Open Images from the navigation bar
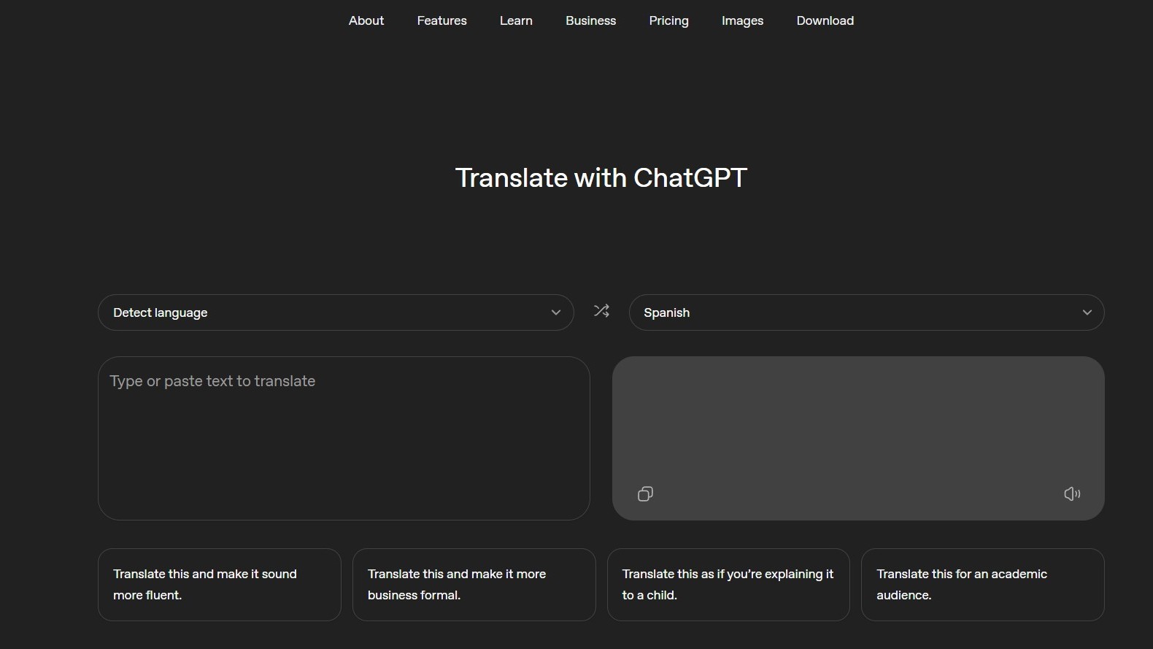The height and width of the screenshot is (649, 1153). click(x=742, y=20)
